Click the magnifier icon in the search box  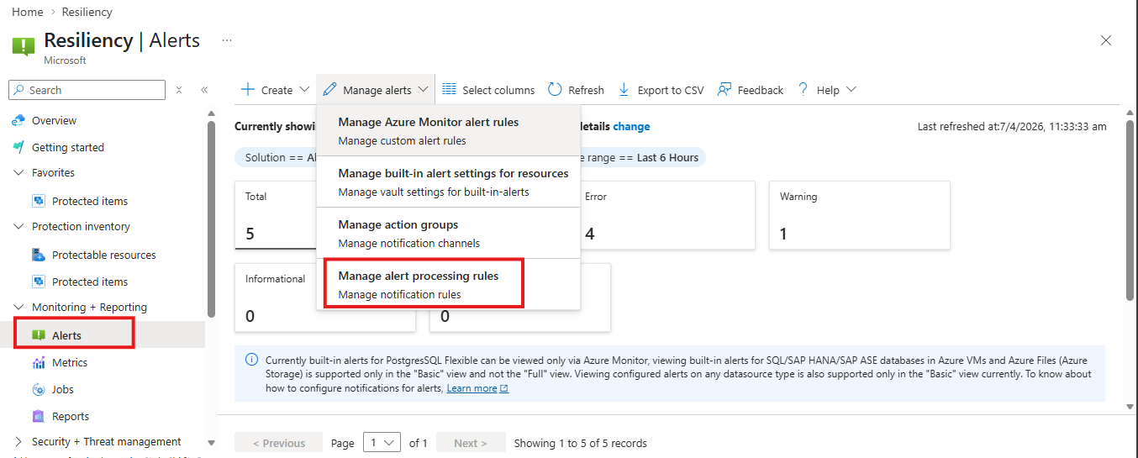(x=18, y=90)
